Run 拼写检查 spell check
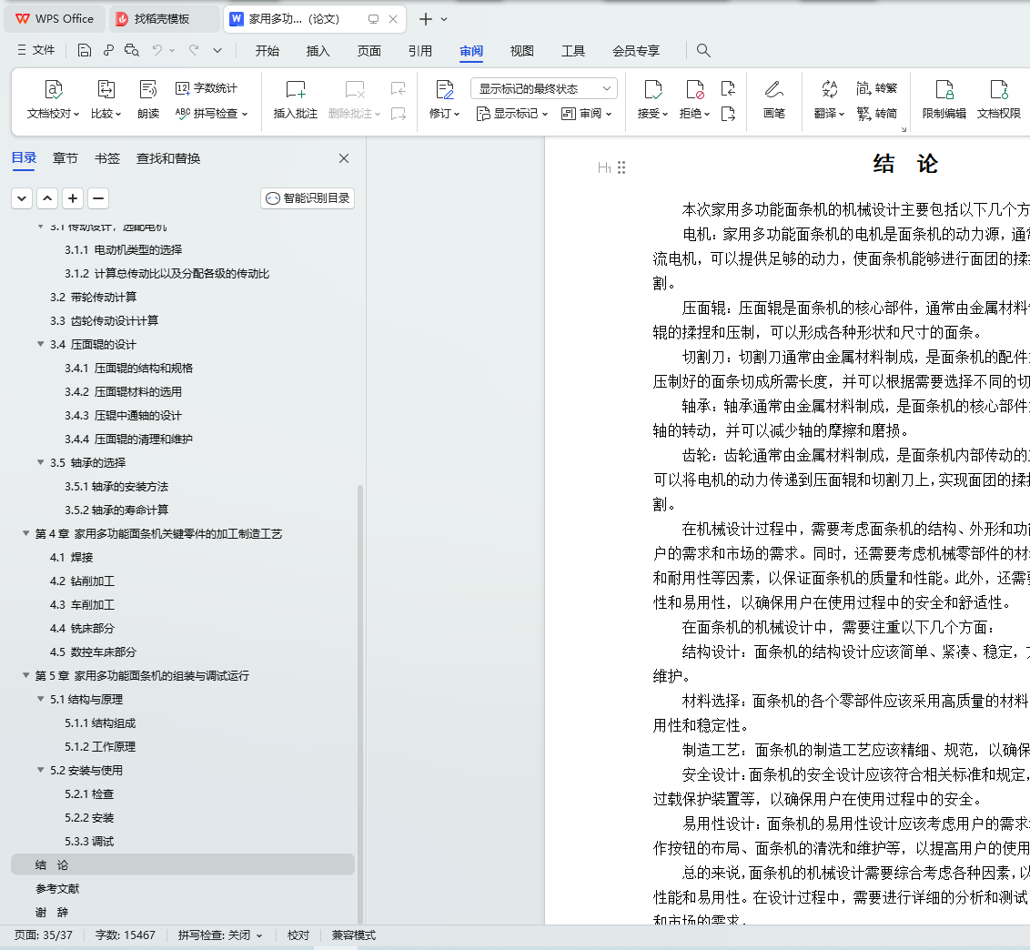Viewport: 1030px width, 950px height. 211,114
